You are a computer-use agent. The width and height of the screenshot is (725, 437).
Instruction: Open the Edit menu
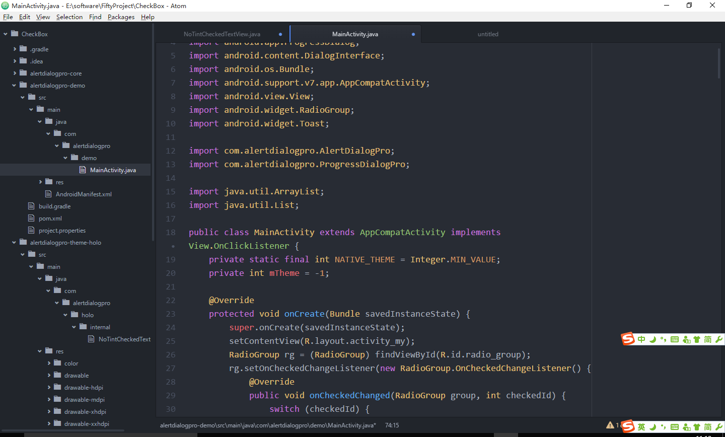pos(25,17)
